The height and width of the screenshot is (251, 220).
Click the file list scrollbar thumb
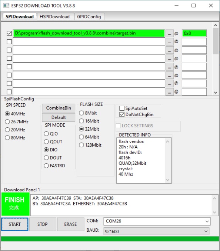pos(216,41)
